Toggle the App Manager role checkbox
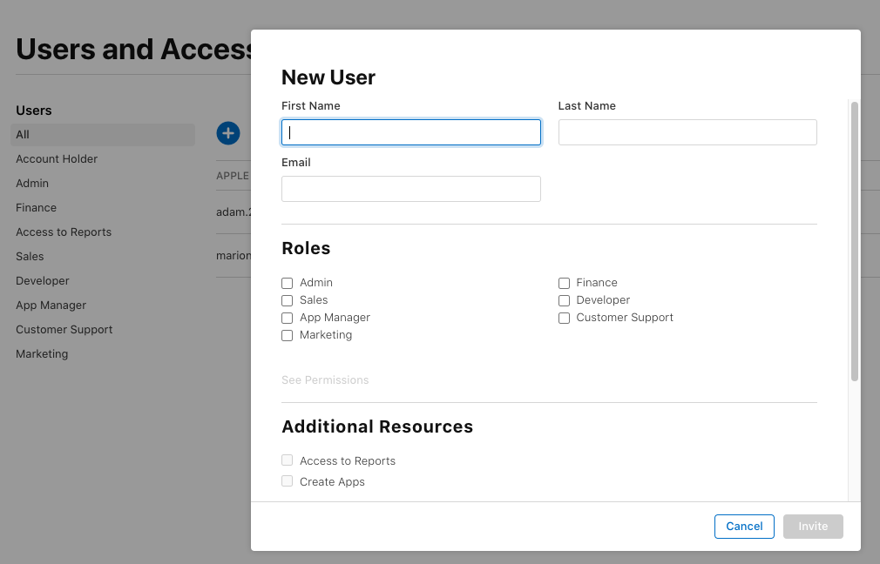The height and width of the screenshot is (564, 880). click(x=288, y=318)
